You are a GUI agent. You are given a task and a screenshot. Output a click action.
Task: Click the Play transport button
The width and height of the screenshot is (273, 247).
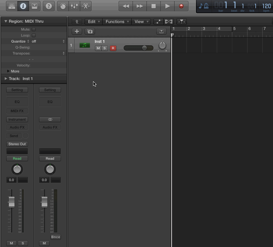click(x=167, y=6)
